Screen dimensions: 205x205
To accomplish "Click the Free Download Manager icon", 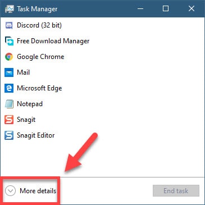I will coord(9,41).
